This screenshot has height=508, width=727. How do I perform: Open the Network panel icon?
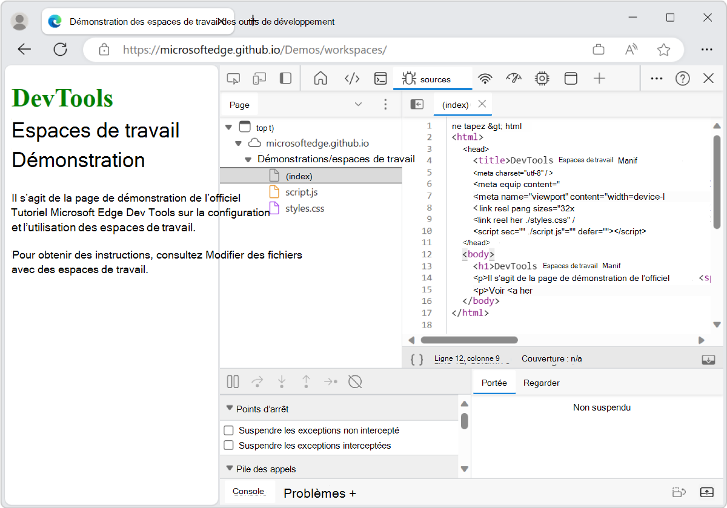tap(485, 78)
